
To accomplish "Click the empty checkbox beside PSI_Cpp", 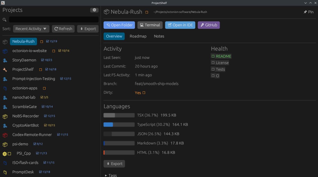I will (x=10, y=153).
